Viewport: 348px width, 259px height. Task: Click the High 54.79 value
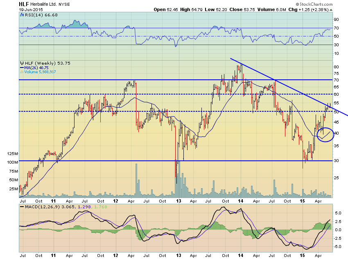coord(191,9)
